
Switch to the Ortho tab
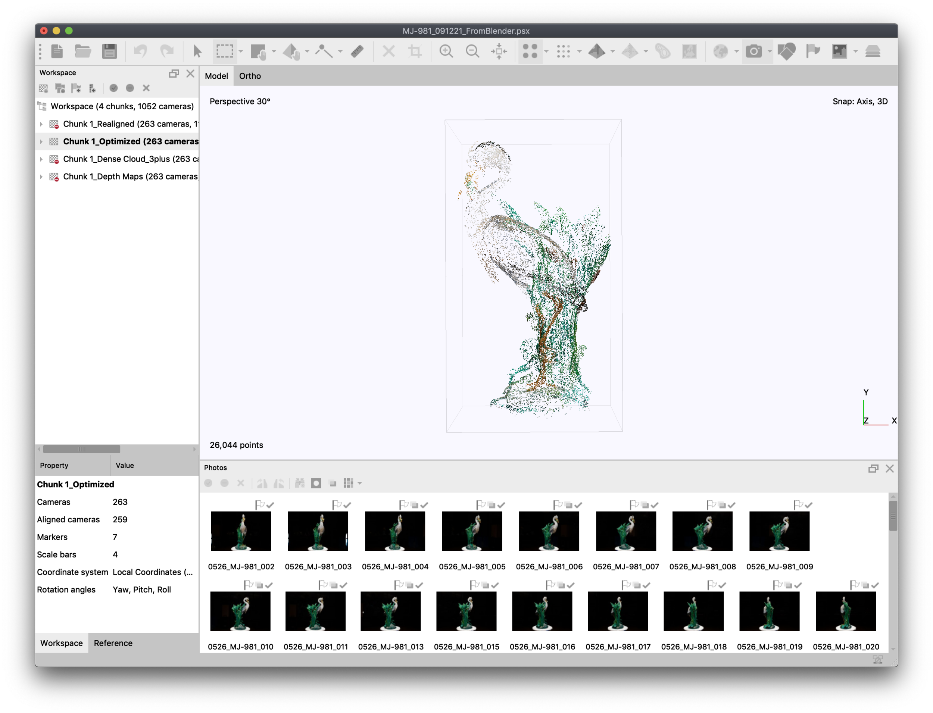[250, 76]
